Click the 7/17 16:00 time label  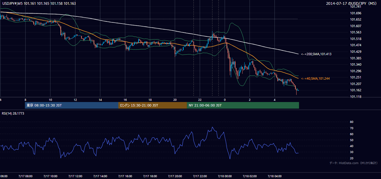[125, 176]
